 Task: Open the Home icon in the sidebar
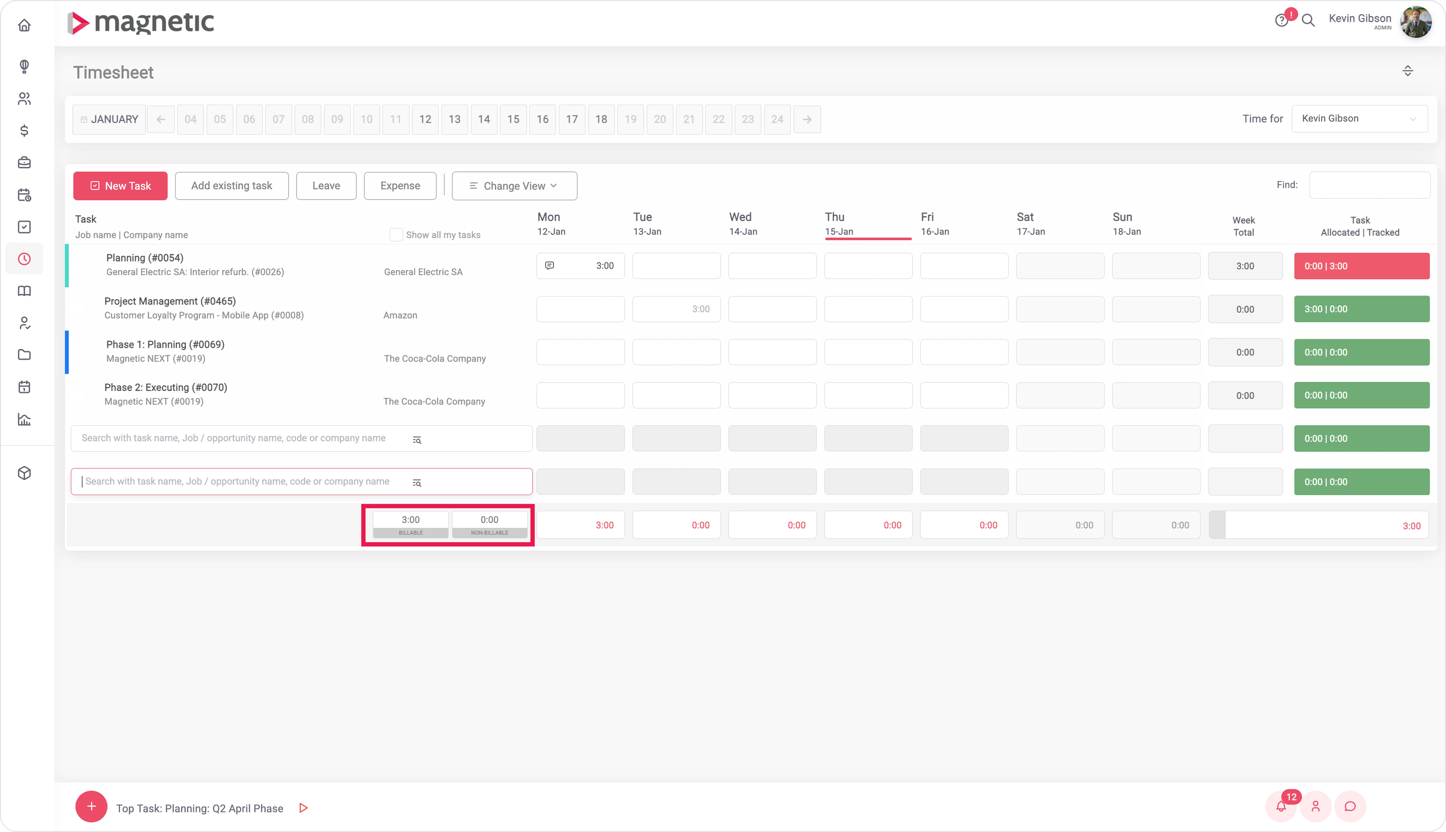25,25
